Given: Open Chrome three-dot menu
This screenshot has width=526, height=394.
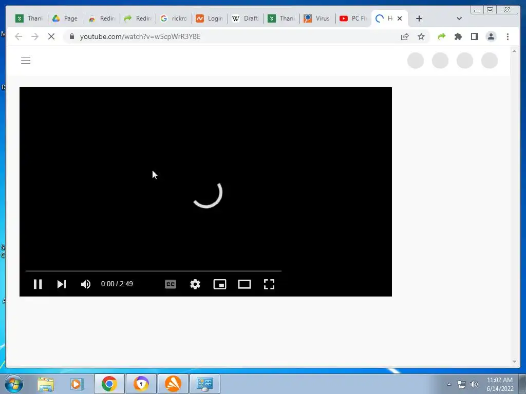Looking at the screenshot, I should [x=508, y=36].
